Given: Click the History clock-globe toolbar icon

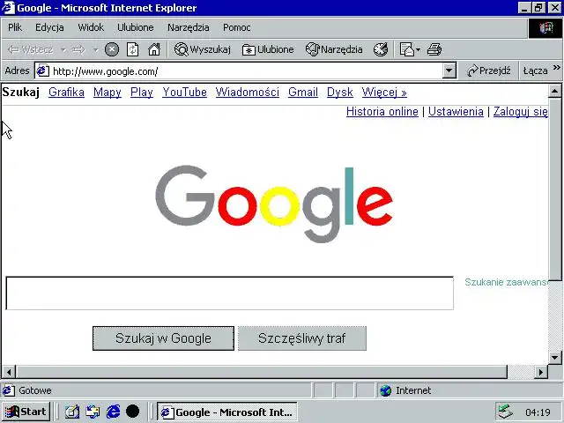Looking at the screenshot, I should 381,49.
